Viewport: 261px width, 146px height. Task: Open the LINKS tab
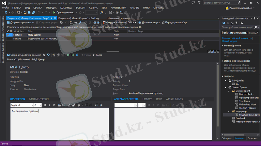point(159,99)
